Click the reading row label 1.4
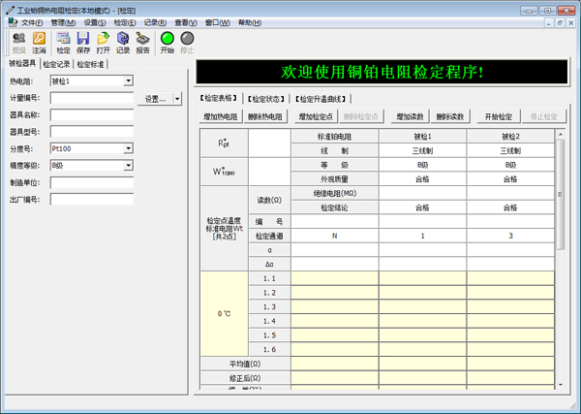The width and height of the screenshot is (581, 414). coord(269,321)
